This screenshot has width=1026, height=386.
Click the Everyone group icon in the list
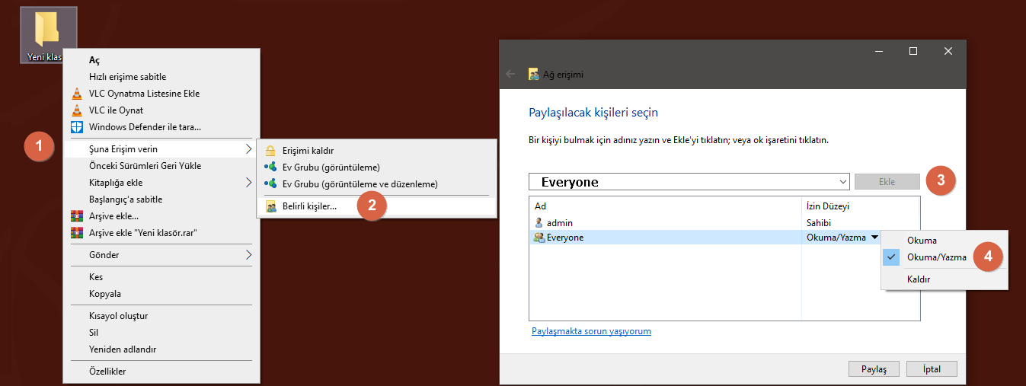click(539, 238)
